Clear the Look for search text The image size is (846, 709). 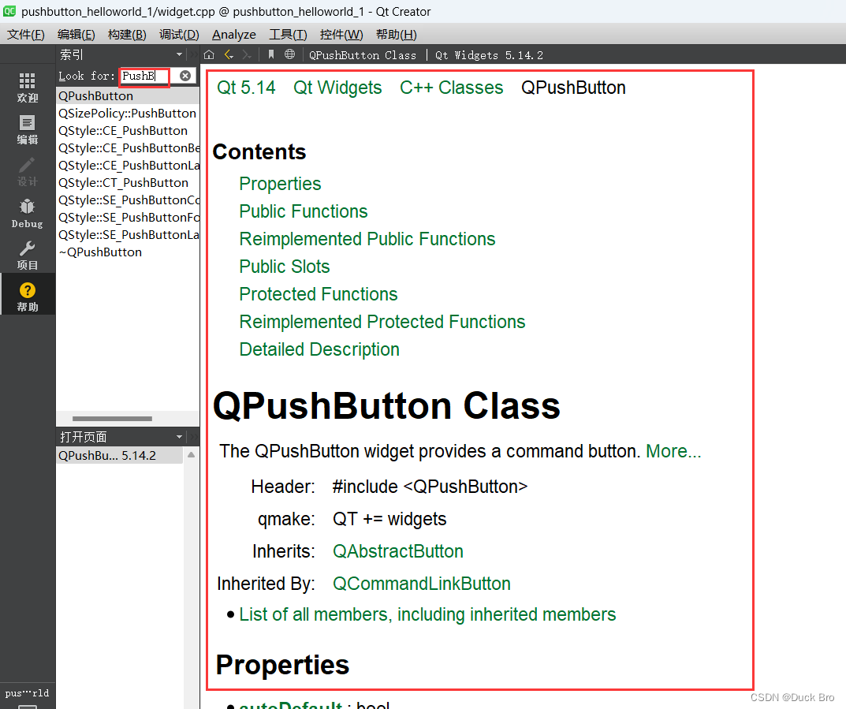[x=185, y=76]
